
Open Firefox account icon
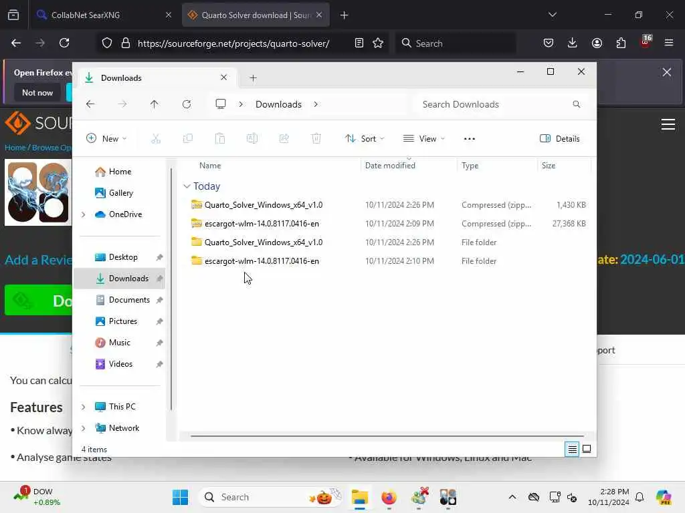(597, 43)
